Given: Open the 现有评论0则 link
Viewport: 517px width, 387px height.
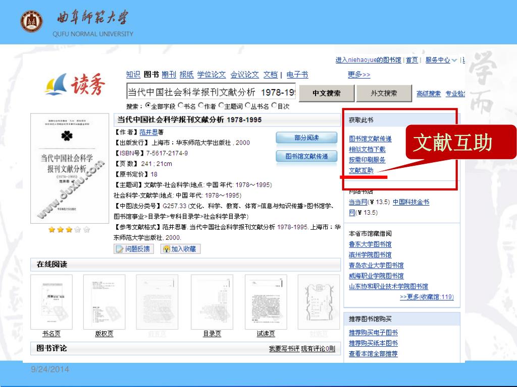Looking at the screenshot, I should (x=318, y=349).
